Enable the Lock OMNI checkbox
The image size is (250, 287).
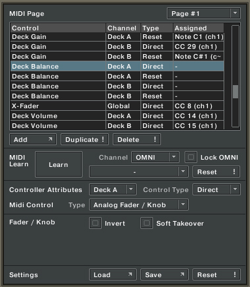(191, 157)
